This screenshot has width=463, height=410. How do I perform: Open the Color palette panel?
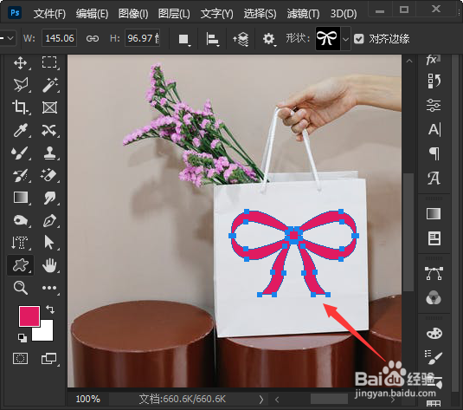[x=434, y=334]
